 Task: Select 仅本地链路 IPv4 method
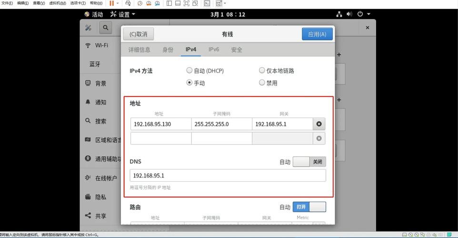tap(277, 70)
